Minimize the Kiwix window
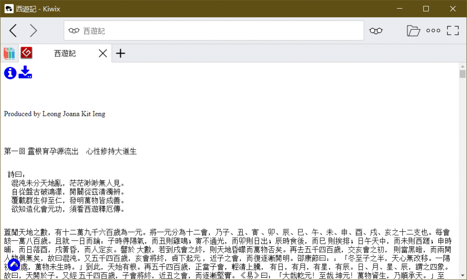Screen dimensions: 467x280 pyautogui.click(x=400, y=9)
